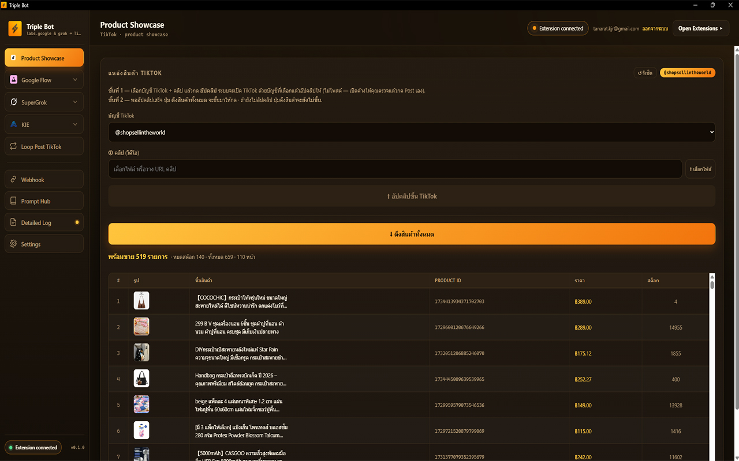Click the สต็อก stock column header
The image size is (739, 461).
tap(653, 281)
